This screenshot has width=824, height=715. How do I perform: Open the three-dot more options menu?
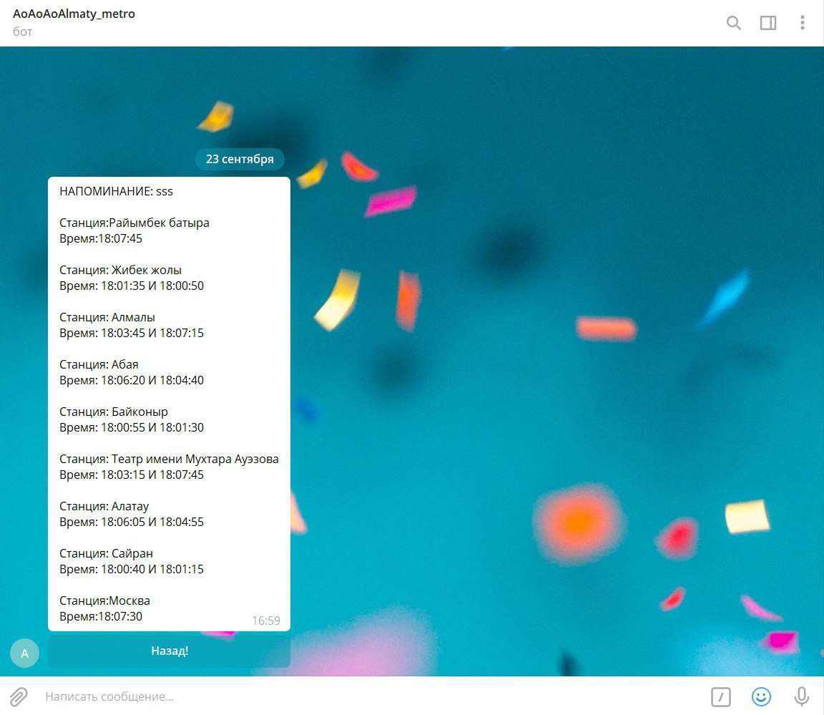pyautogui.click(x=802, y=23)
